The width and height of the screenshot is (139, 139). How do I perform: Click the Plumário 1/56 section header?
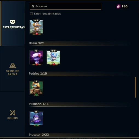39,104
